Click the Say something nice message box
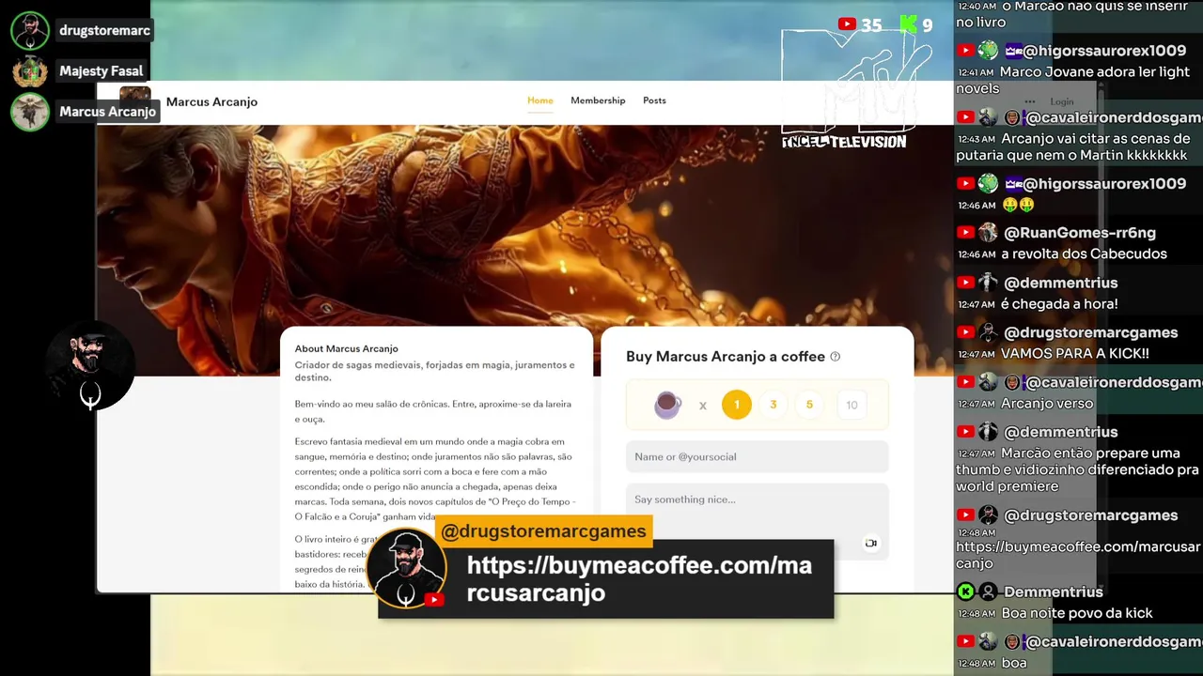1203x676 pixels. pos(758,521)
